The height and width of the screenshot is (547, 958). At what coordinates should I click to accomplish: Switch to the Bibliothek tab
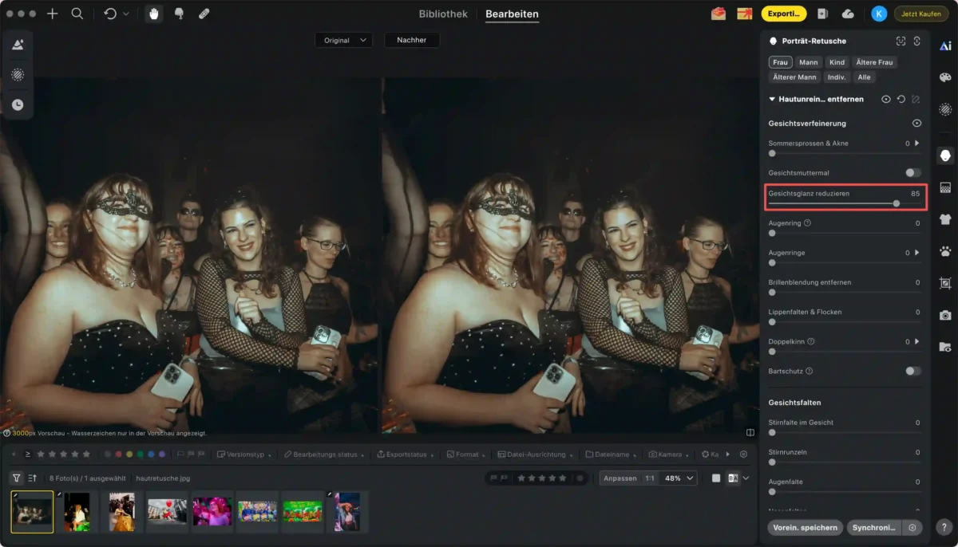coord(443,14)
